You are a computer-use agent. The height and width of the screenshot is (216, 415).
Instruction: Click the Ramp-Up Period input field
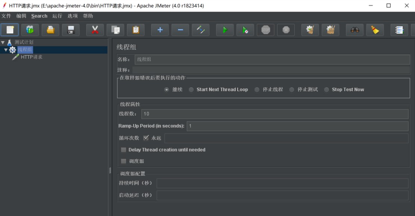(x=297, y=126)
